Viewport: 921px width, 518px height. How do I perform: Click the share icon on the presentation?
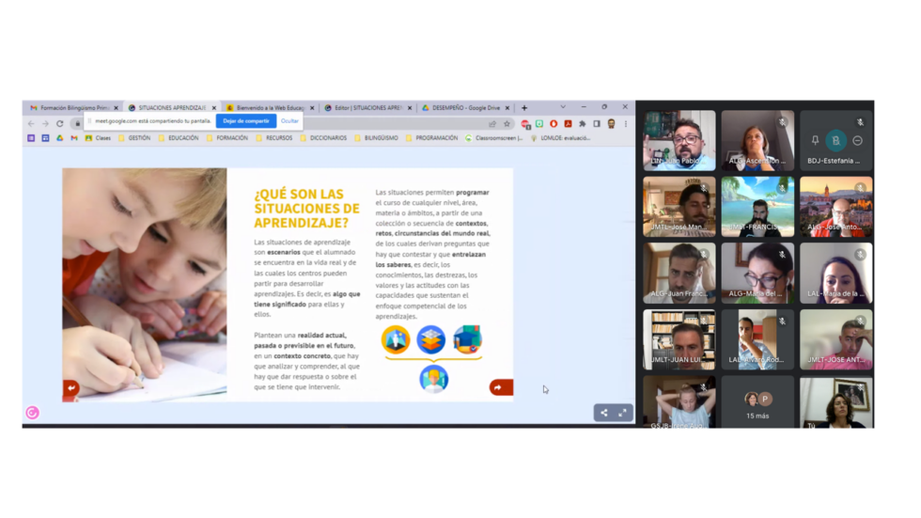click(604, 413)
